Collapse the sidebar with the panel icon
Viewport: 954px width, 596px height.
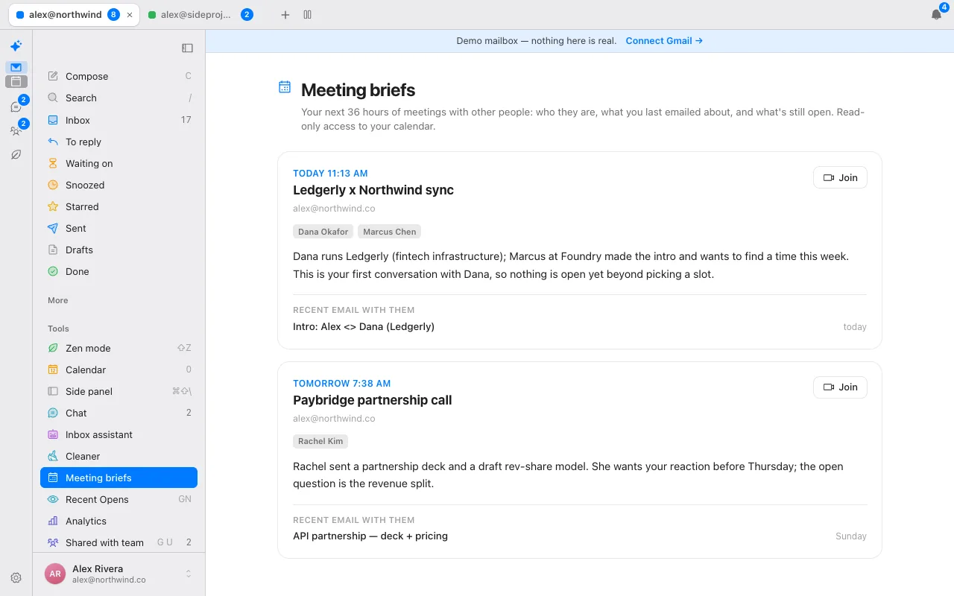[x=187, y=48]
